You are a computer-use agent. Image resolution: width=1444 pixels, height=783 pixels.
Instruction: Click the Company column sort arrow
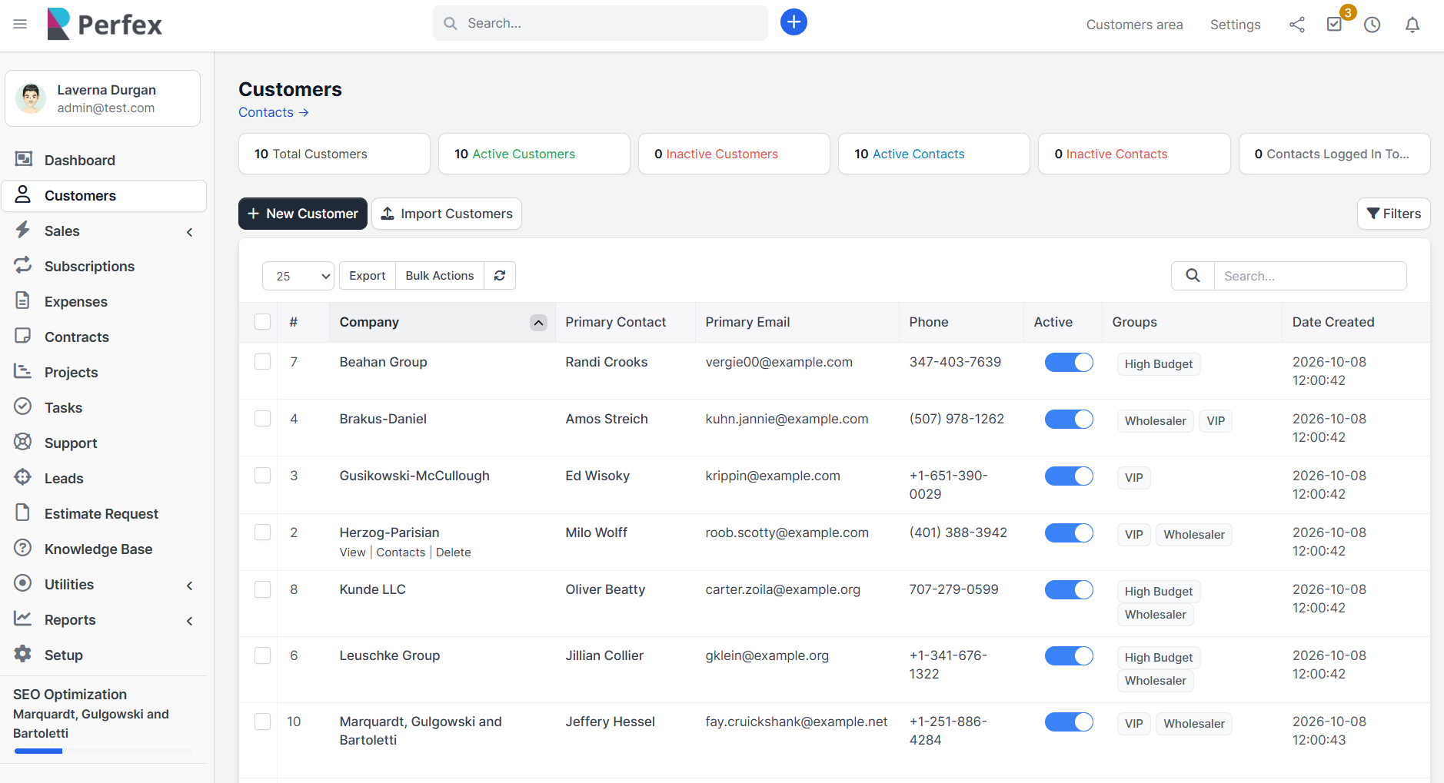pos(539,323)
